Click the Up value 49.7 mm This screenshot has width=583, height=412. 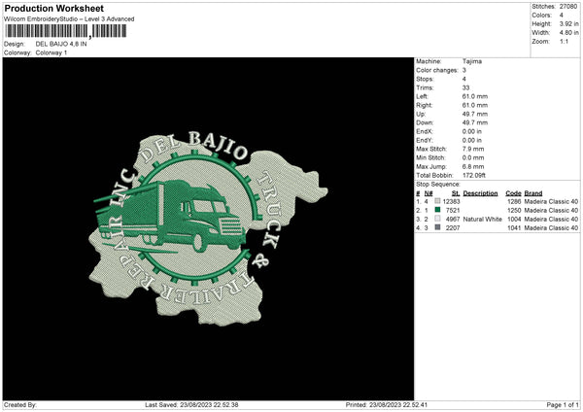click(x=475, y=114)
